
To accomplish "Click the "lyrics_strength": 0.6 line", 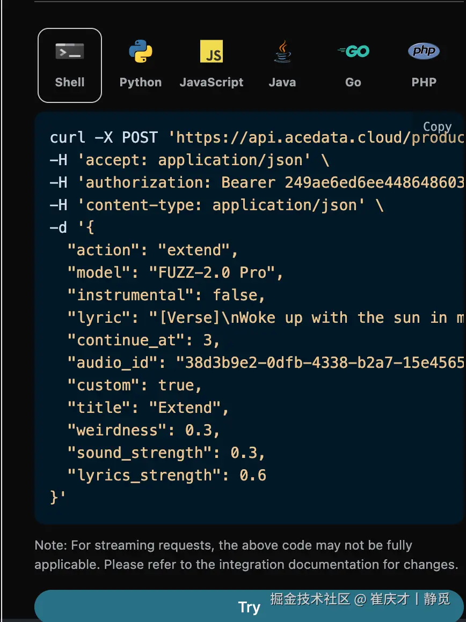I will (166, 475).
